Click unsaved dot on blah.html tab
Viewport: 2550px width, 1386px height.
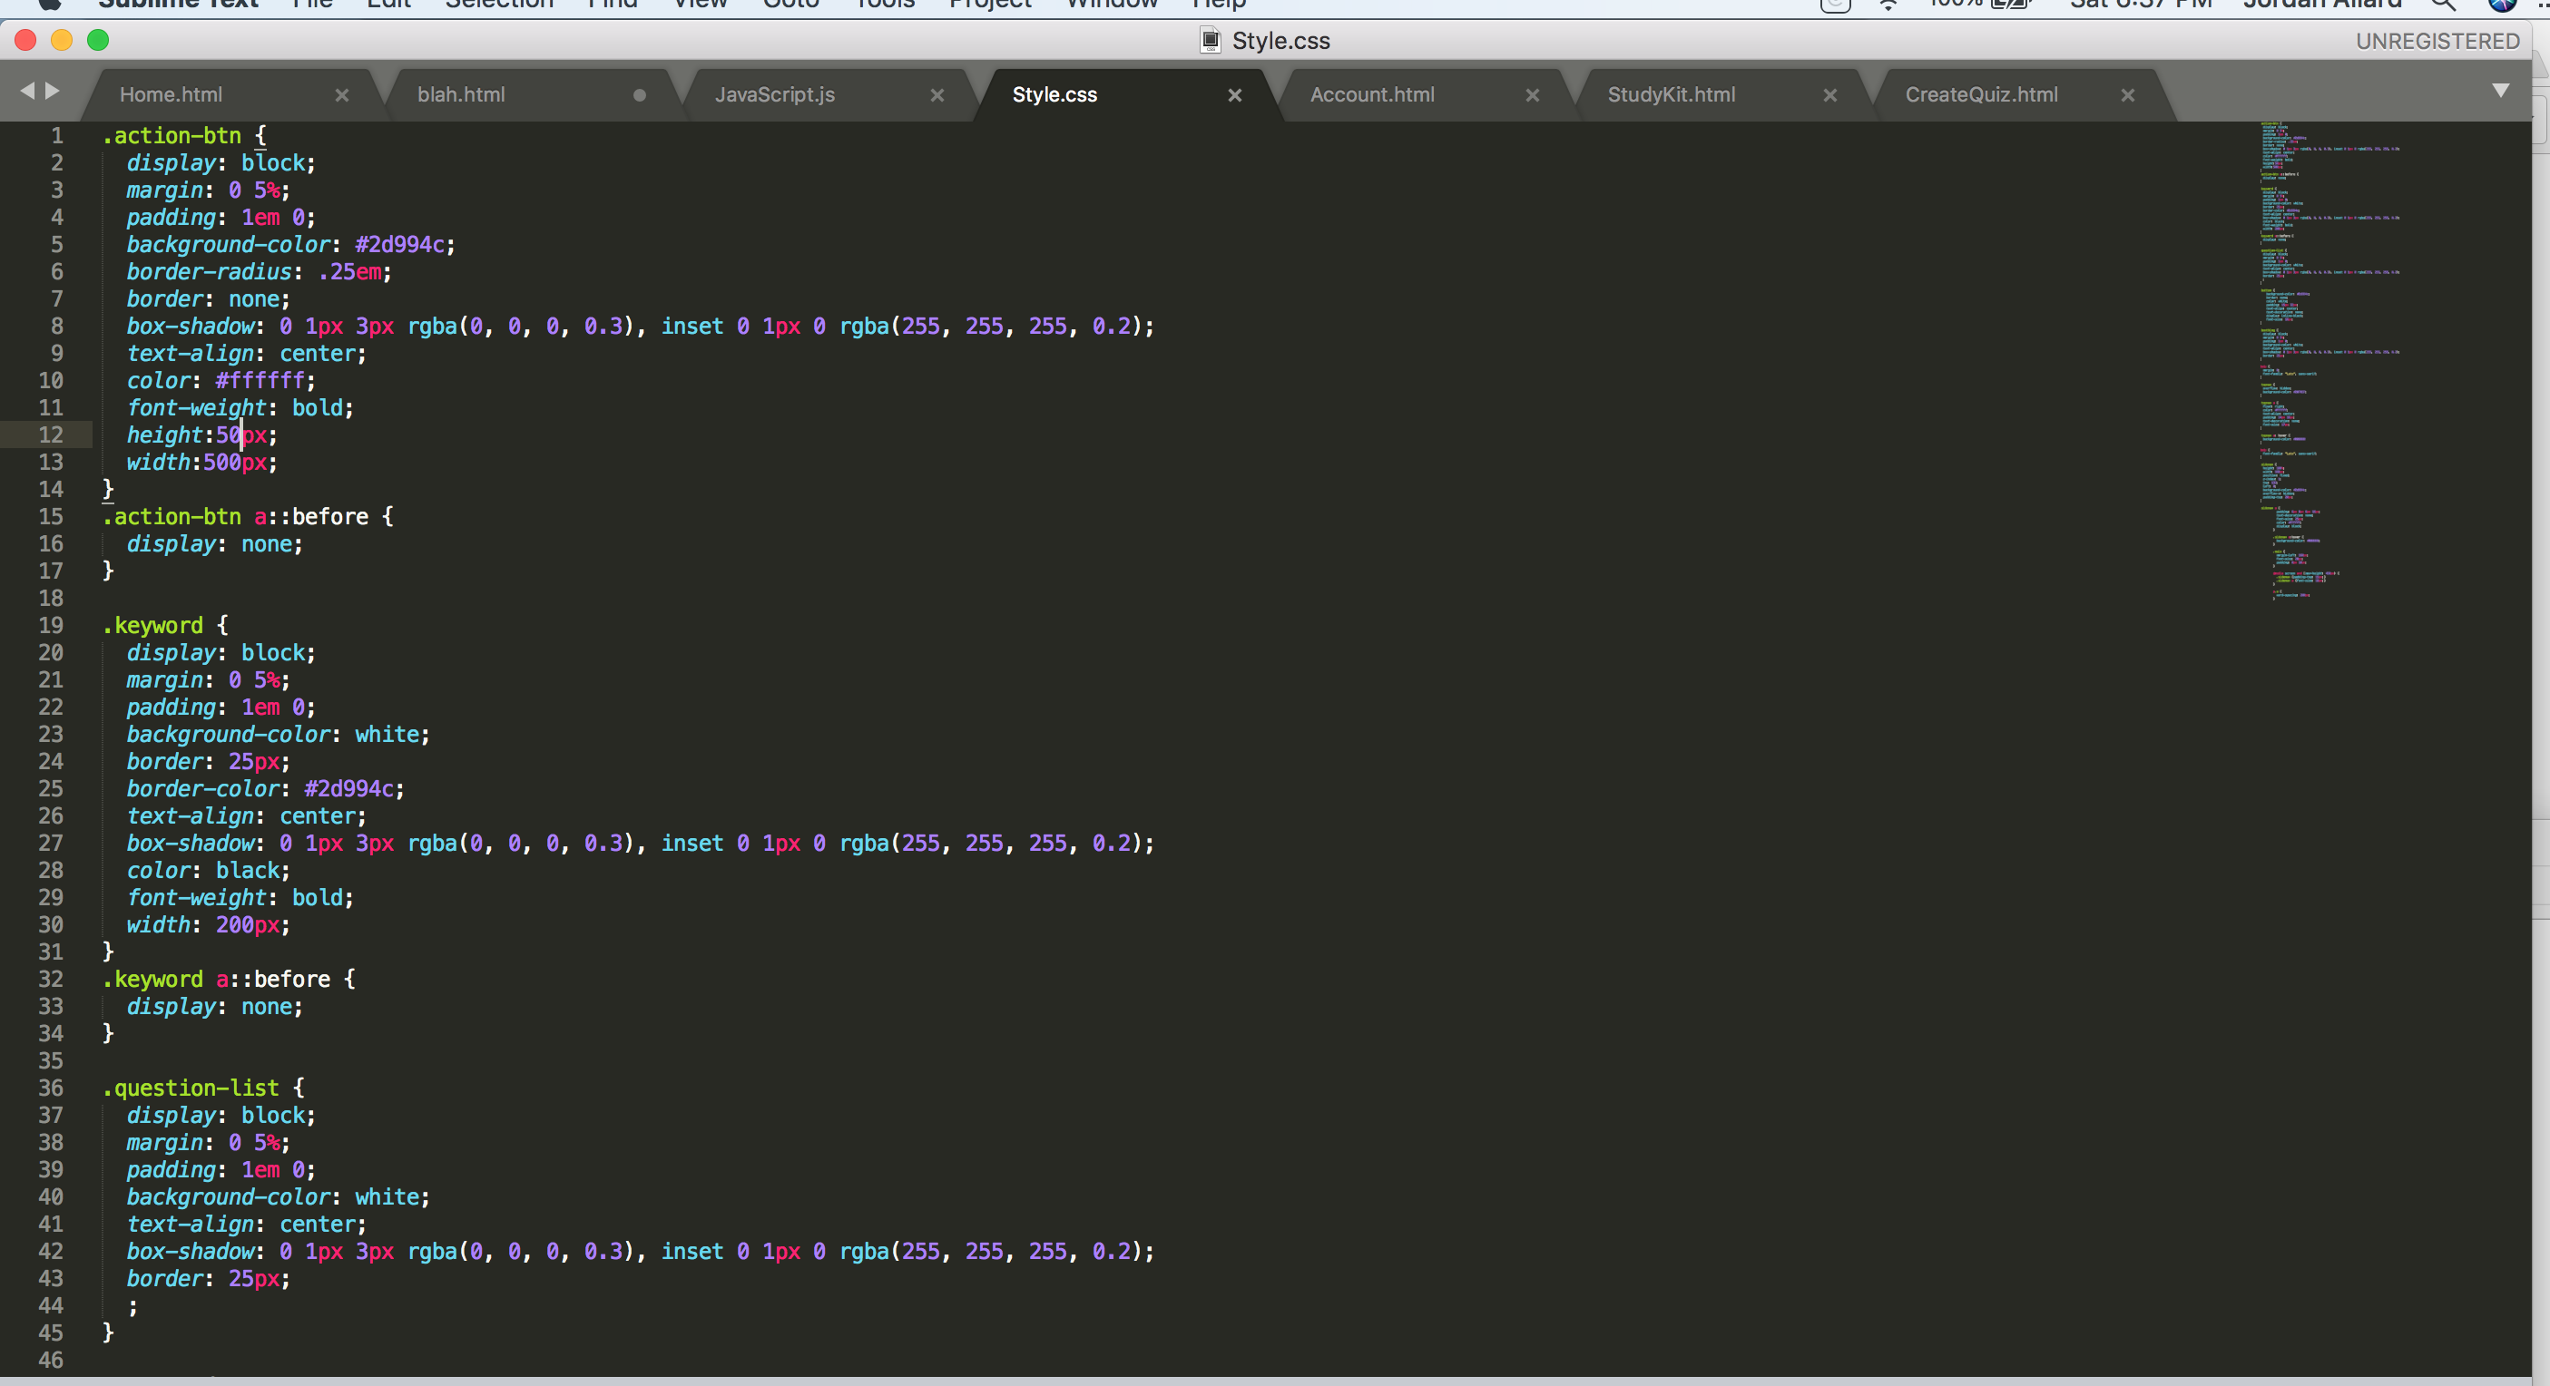pos(640,95)
